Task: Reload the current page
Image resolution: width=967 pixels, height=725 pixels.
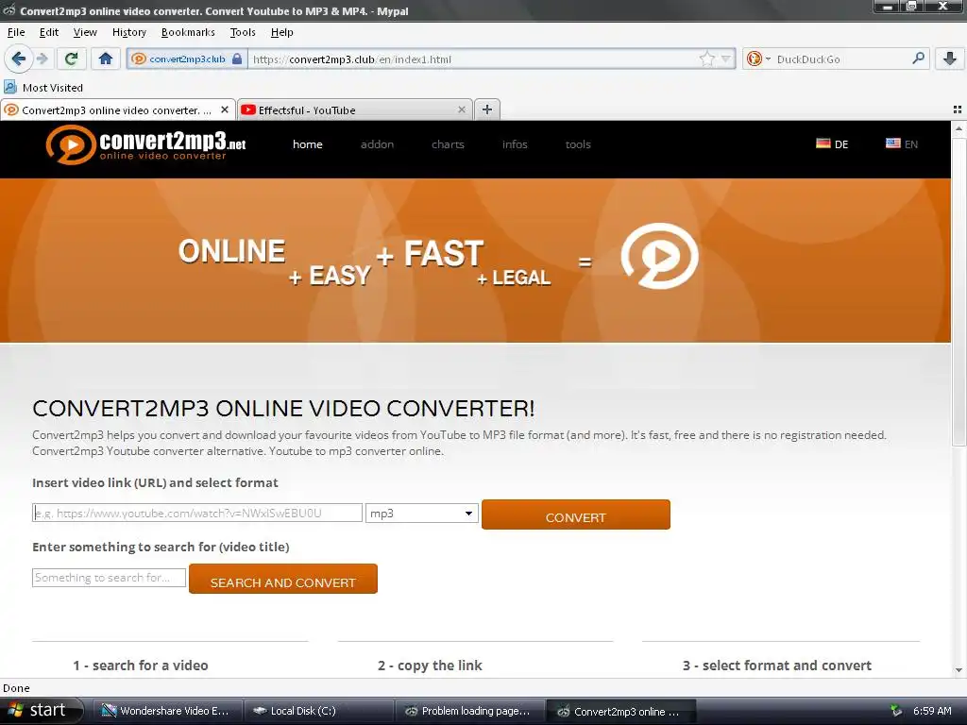Action: [x=71, y=59]
